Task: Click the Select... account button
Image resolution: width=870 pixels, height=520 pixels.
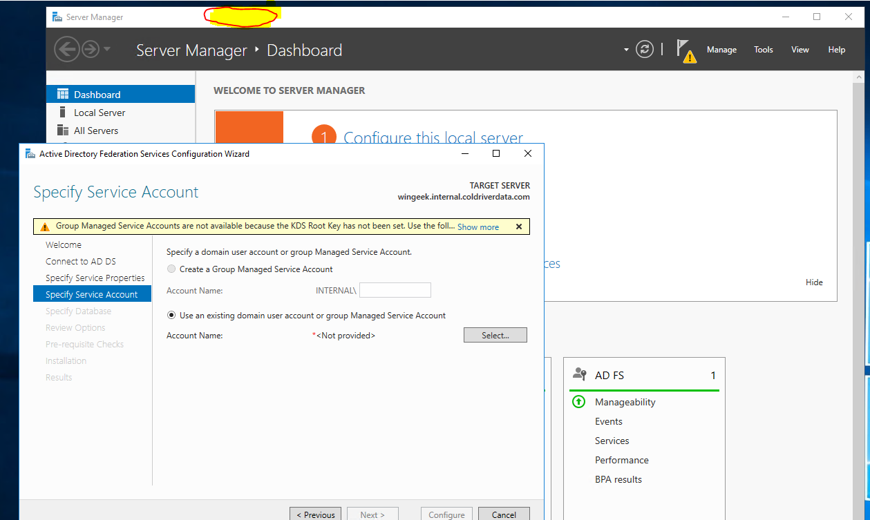Action: click(x=495, y=336)
